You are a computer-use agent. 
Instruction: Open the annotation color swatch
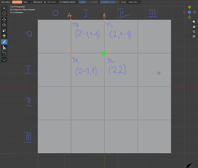pos(17,2)
